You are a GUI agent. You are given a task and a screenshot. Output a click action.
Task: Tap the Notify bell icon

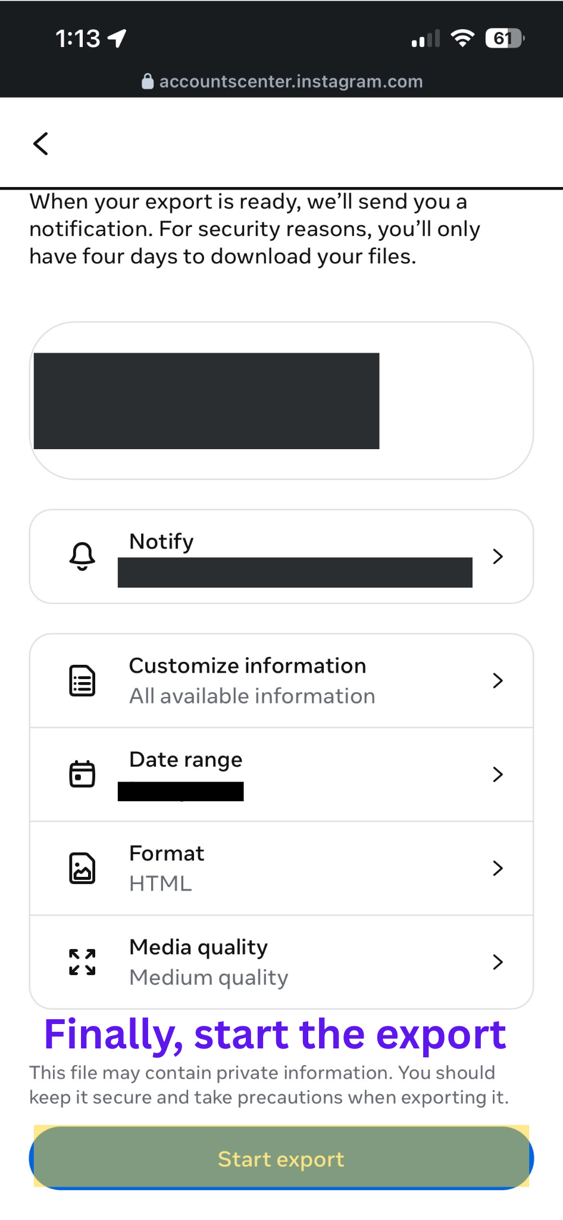tap(82, 556)
